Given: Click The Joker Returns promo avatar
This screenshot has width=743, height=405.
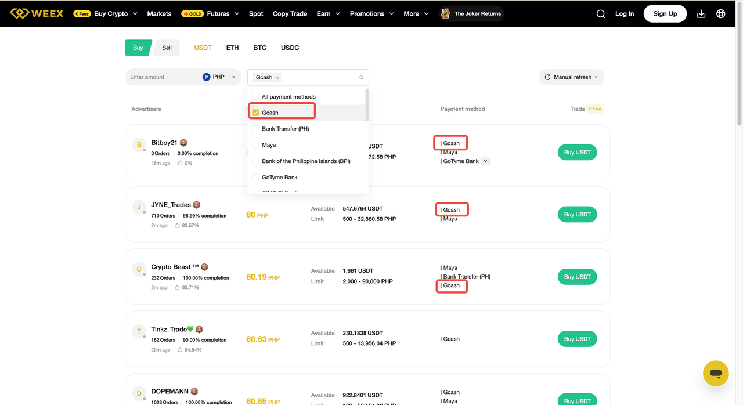Looking at the screenshot, I should click(x=445, y=14).
